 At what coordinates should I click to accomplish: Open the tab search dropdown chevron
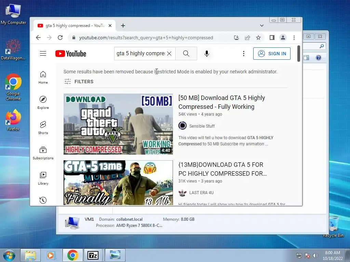click(x=261, y=26)
